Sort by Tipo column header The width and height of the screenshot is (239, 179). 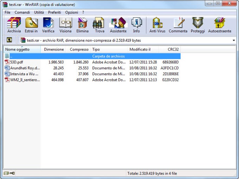pos(109,49)
